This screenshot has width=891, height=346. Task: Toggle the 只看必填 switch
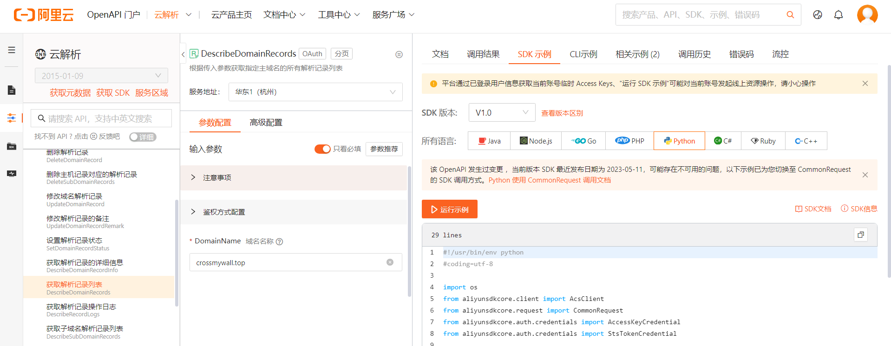point(322,149)
